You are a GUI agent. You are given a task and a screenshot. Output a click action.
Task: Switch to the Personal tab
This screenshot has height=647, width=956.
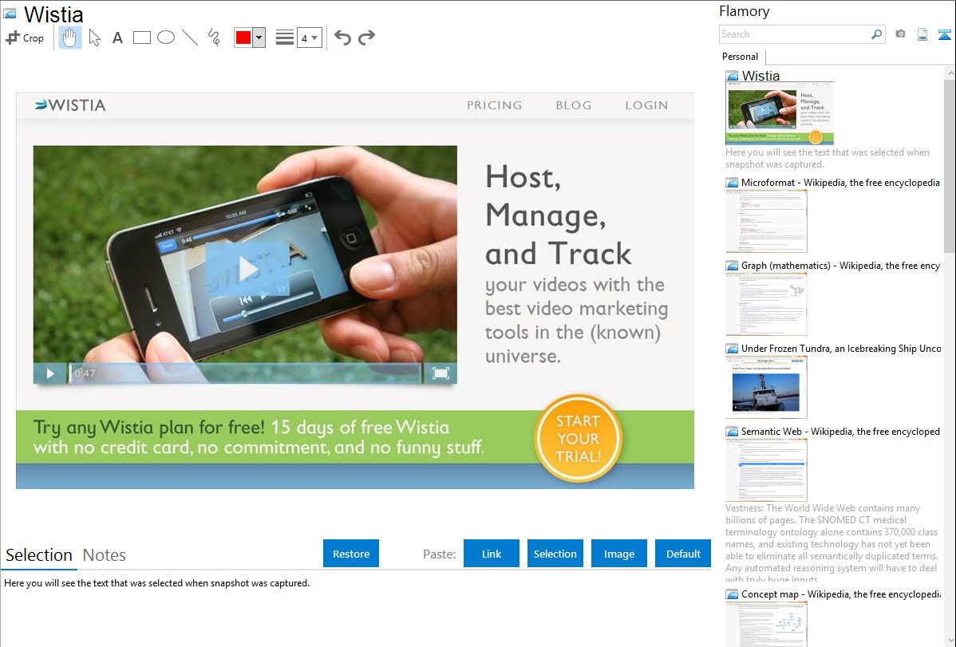(741, 57)
